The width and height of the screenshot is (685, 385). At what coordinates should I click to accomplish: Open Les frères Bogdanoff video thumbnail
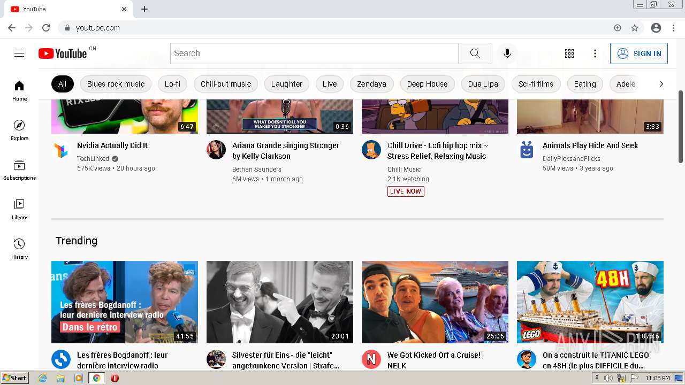125,302
